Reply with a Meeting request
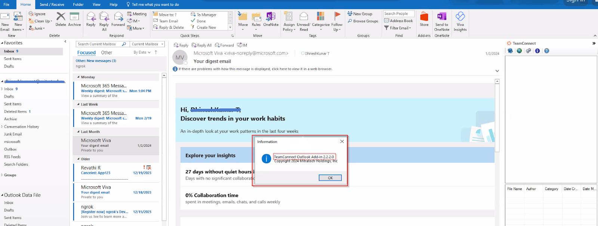 [137, 14]
